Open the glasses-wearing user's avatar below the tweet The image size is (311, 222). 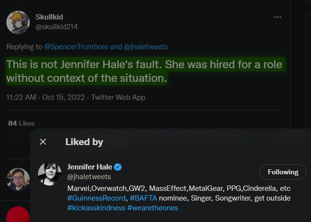pyautogui.click(x=18, y=180)
